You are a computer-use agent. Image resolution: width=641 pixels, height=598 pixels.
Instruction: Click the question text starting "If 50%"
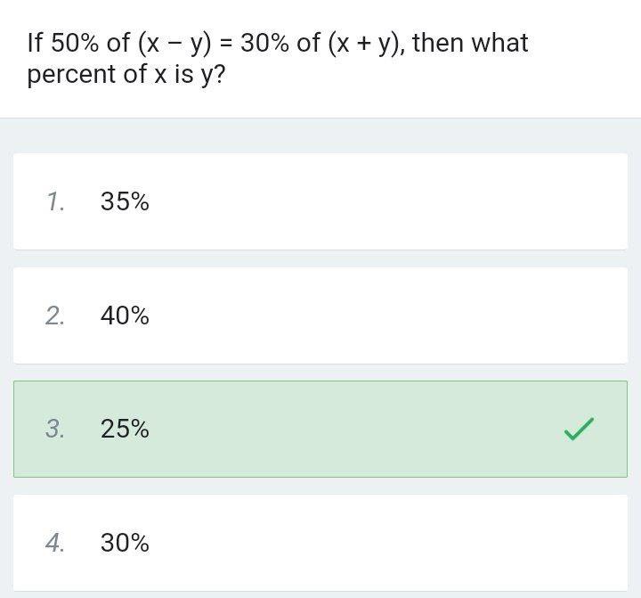click(x=277, y=43)
